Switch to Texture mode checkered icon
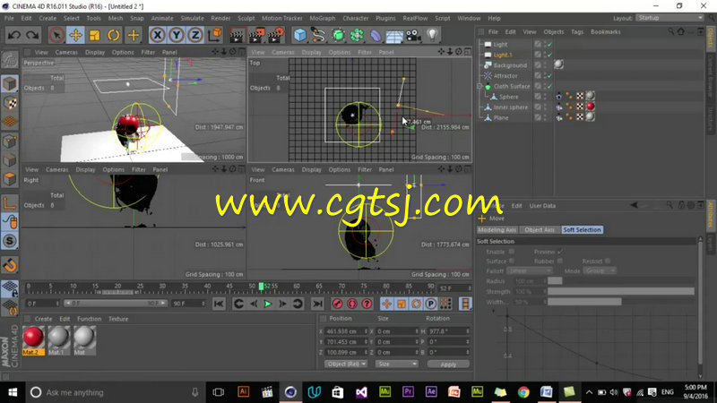The height and width of the screenshot is (403, 717). pos(10,103)
